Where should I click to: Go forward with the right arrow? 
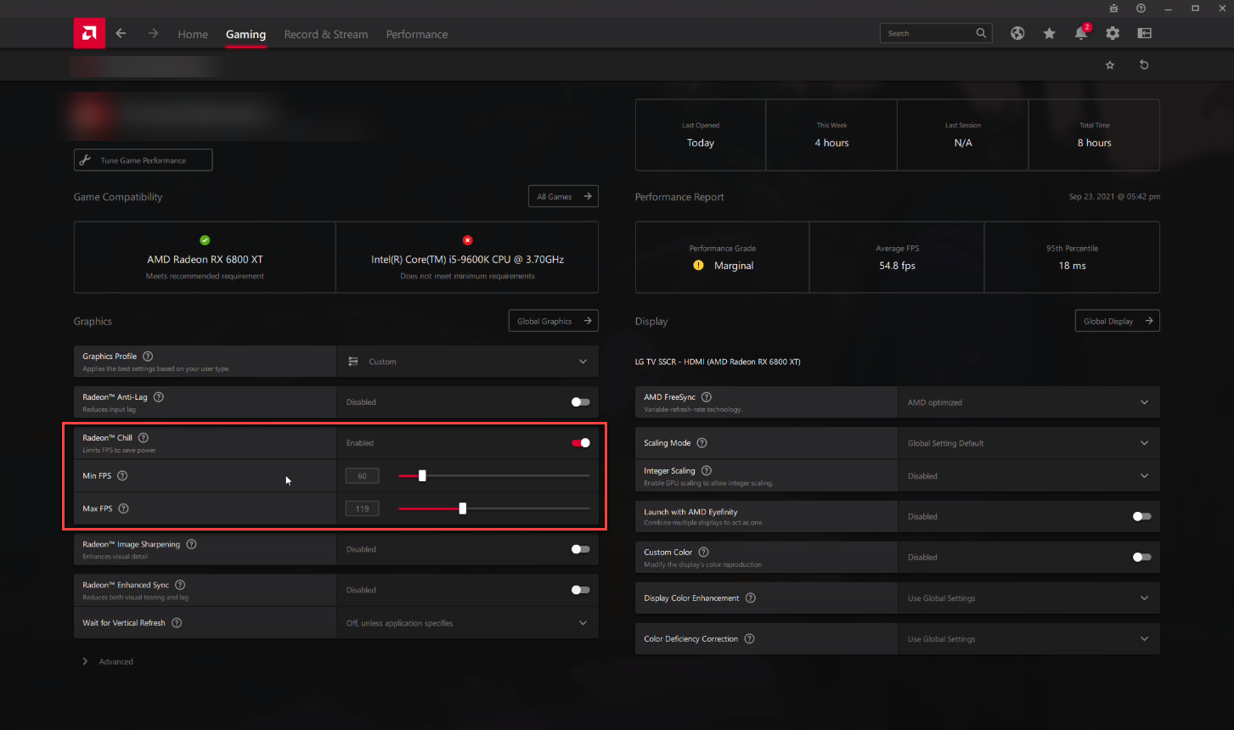click(153, 34)
